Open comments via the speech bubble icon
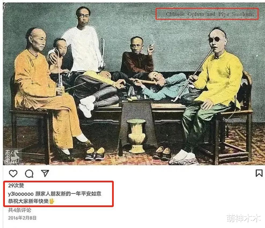This screenshot has width=265, height=228. 29,173
